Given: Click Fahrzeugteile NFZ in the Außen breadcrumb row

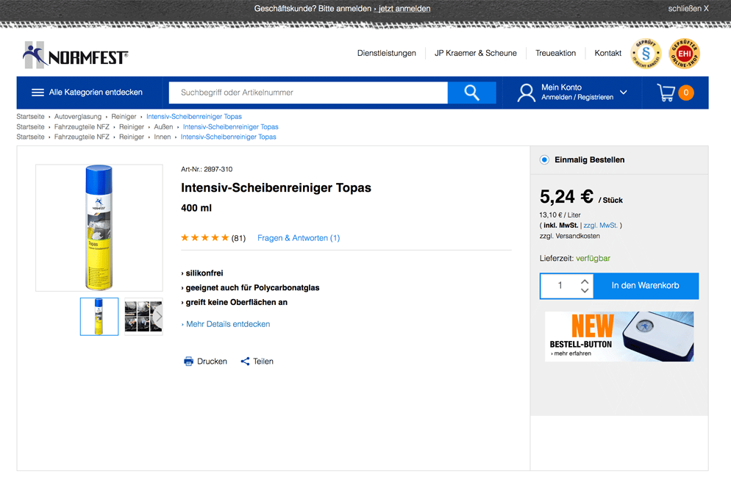Looking at the screenshot, I should pos(82,126).
